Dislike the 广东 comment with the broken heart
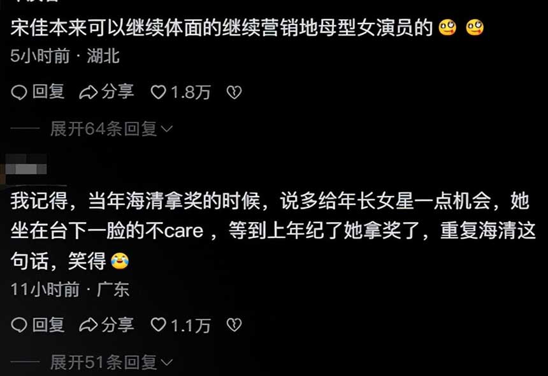 coord(234,325)
